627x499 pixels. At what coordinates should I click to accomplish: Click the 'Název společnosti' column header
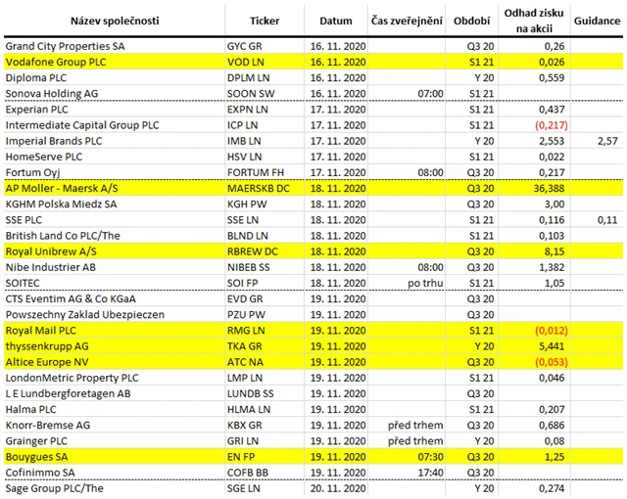click(x=113, y=20)
